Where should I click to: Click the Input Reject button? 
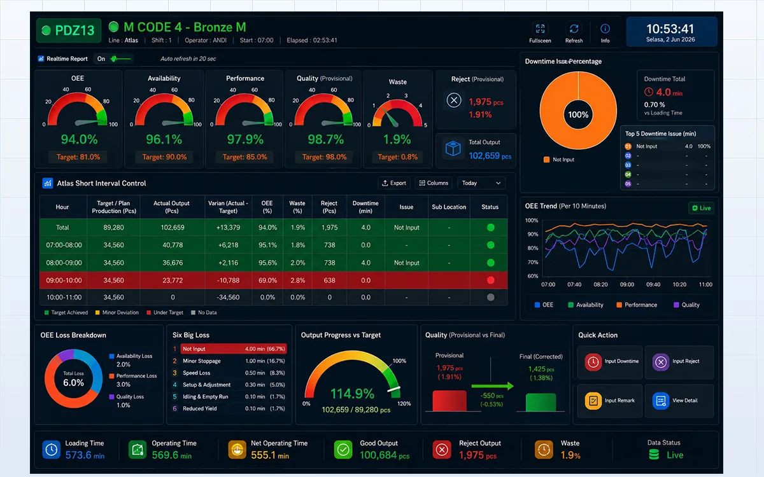(679, 362)
